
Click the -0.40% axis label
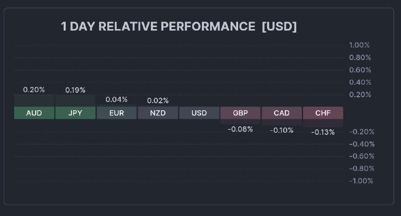[x=360, y=144]
